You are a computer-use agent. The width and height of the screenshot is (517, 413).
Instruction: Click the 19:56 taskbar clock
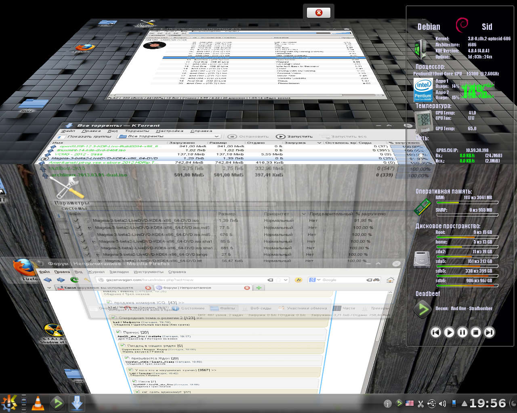pyautogui.click(x=488, y=403)
